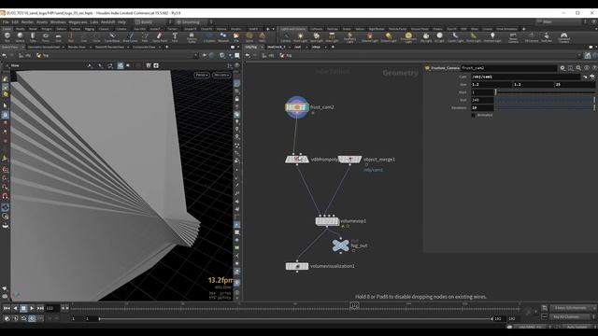Select the Camera shelf tool
Screen dimensions: 598x336
[x=286, y=37]
